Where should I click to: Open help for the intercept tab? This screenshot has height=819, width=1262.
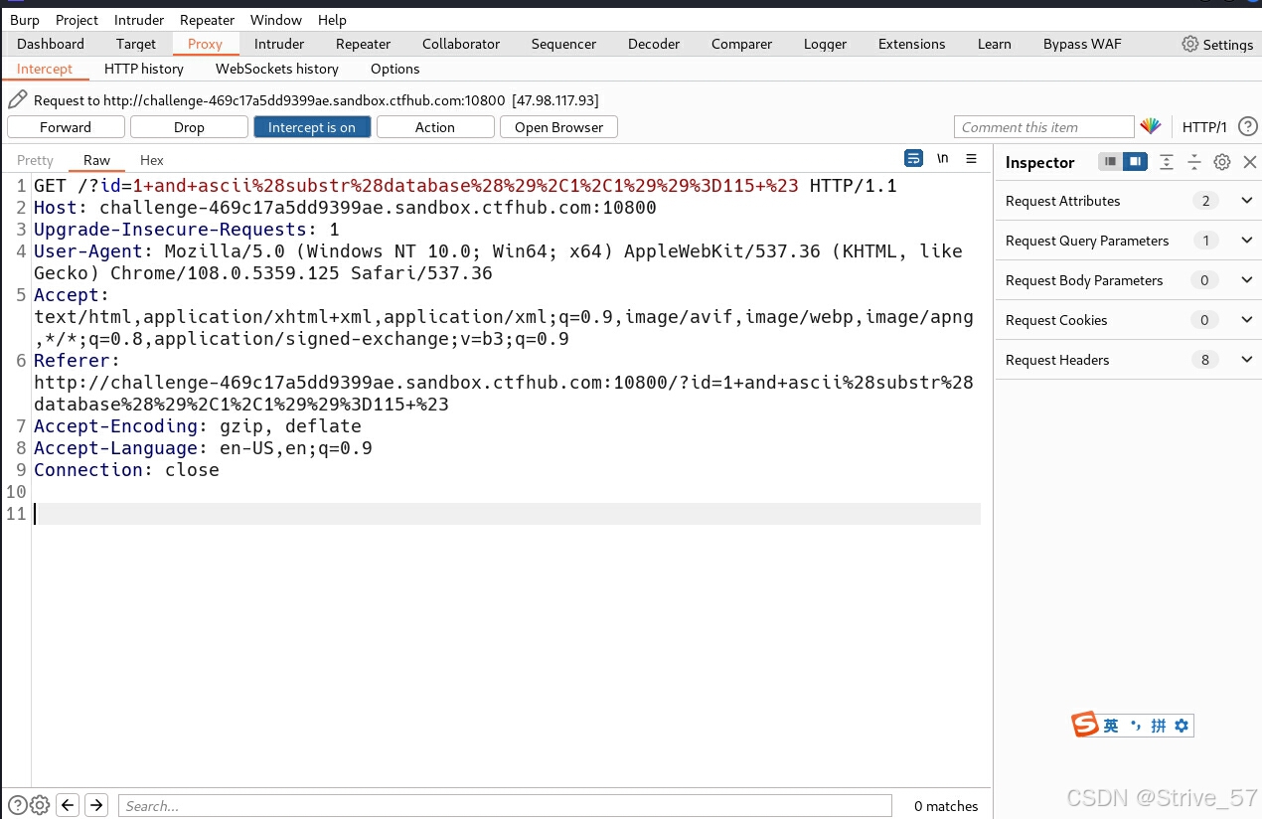(x=1248, y=126)
